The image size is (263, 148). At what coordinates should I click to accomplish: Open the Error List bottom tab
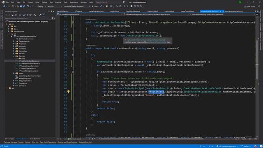pyautogui.click(x=35, y=142)
